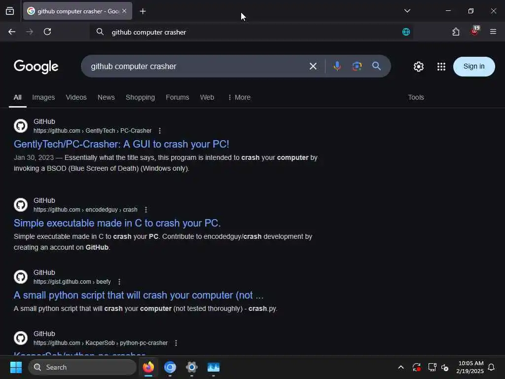This screenshot has height=379, width=505.
Task: Submit the search with the Google magnifier icon
Action: click(x=376, y=66)
